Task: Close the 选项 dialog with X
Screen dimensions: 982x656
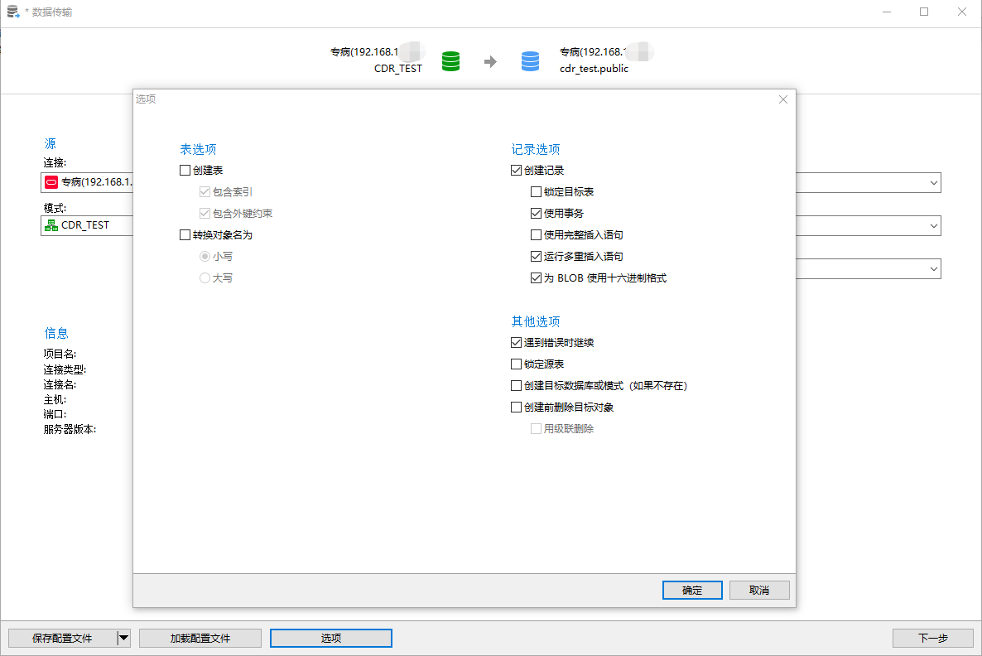Action: [782, 99]
